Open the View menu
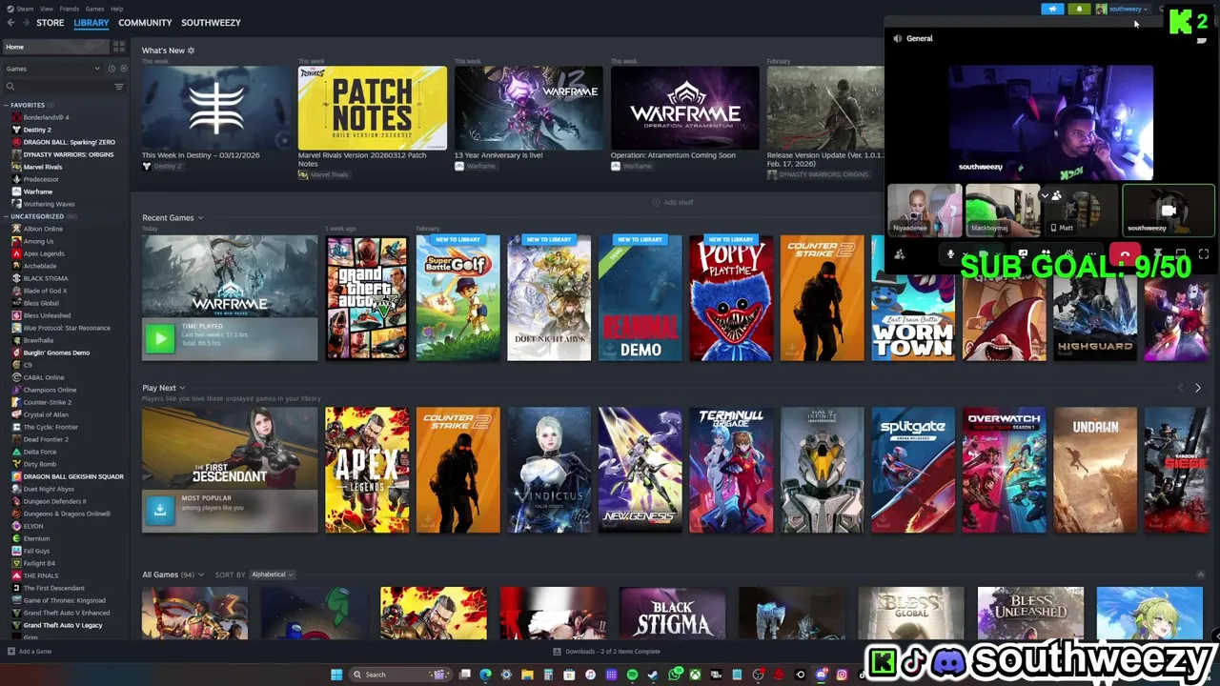 tap(46, 9)
